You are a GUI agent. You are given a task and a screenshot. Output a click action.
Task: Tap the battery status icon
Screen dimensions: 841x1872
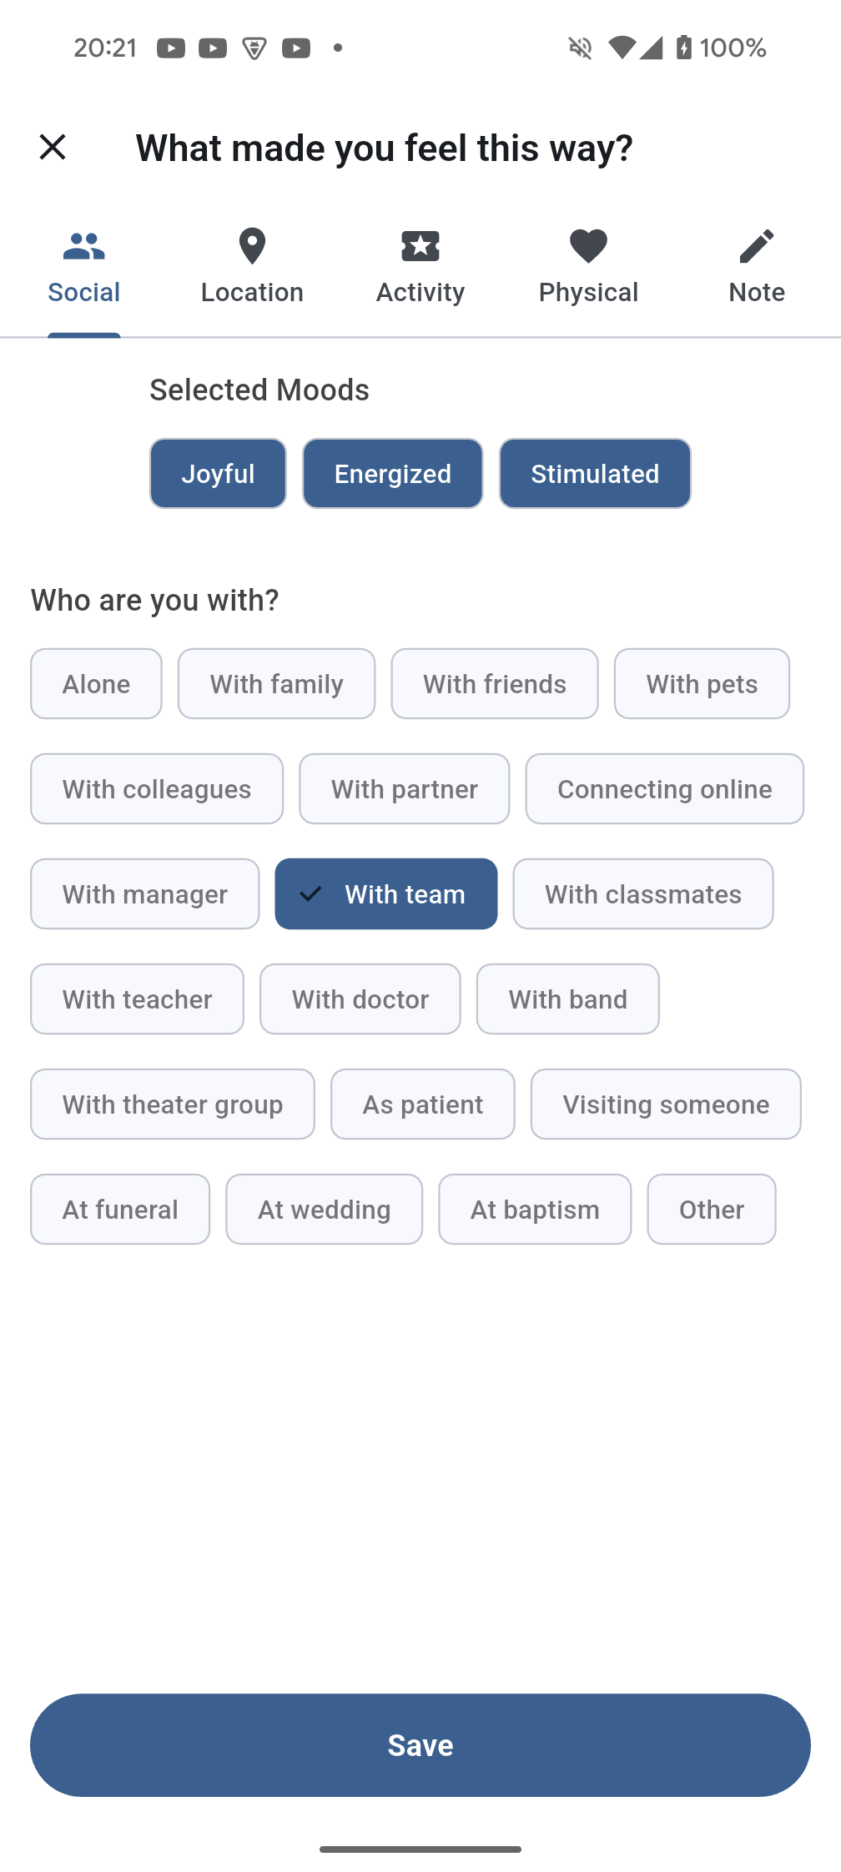click(684, 48)
